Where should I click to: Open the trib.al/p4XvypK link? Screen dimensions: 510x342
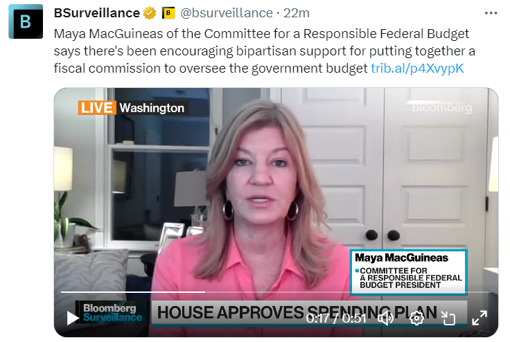417,69
